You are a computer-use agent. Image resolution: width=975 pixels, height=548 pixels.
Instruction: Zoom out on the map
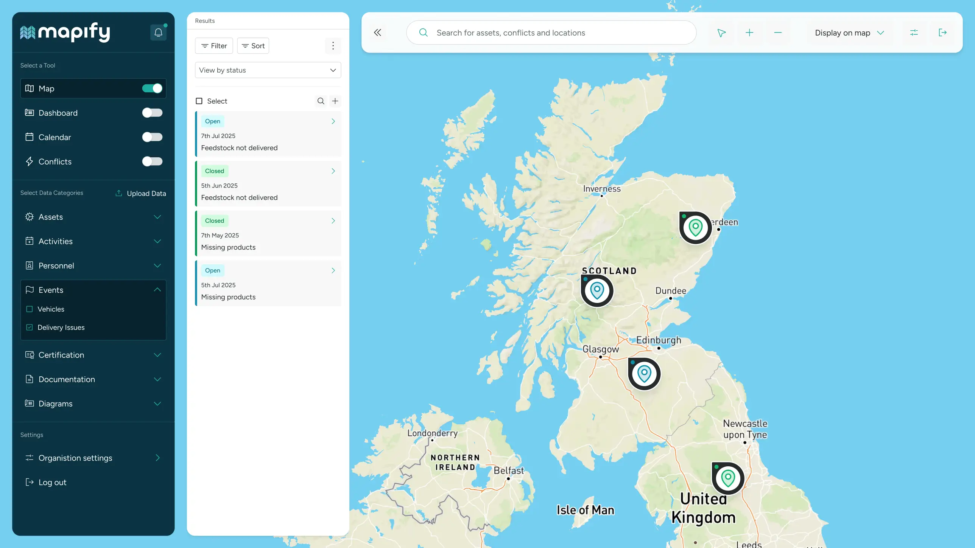click(x=777, y=33)
